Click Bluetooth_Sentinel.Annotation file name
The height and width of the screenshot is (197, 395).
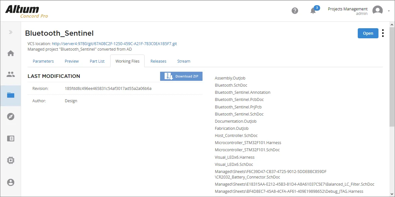point(243,92)
